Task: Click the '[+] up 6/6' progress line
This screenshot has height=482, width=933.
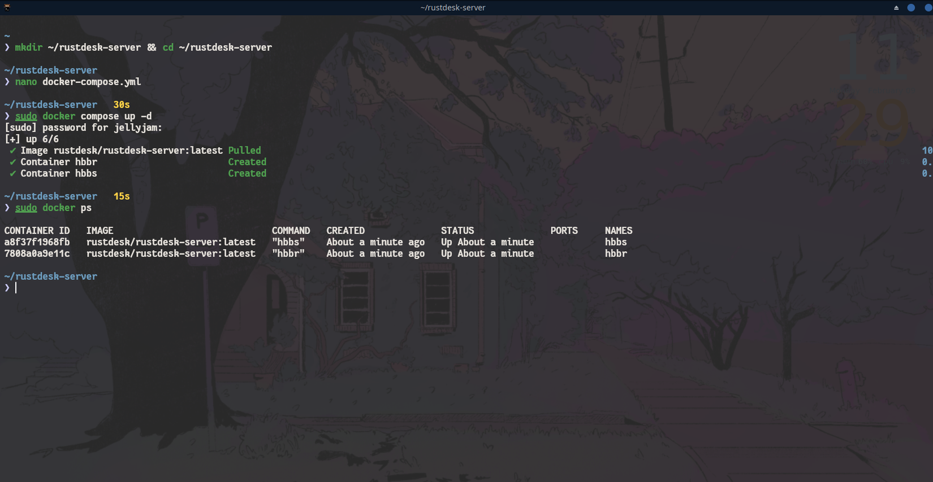Action: 32,139
